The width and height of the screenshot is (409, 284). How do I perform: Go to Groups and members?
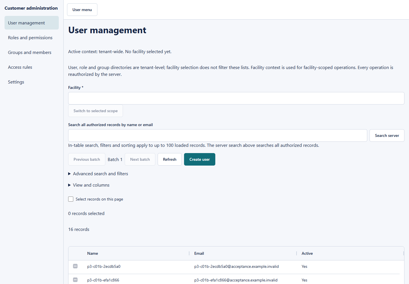[32, 52]
